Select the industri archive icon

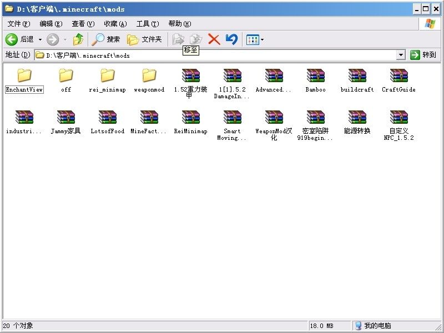click(24, 117)
